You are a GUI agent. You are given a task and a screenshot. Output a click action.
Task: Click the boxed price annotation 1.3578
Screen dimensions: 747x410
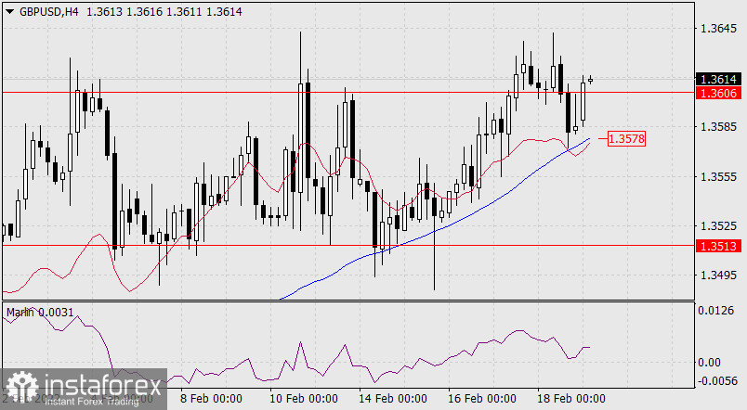click(x=626, y=138)
